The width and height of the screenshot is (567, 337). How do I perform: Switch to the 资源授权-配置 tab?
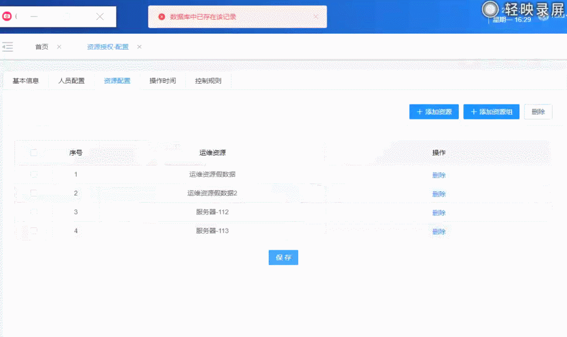[x=108, y=47]
